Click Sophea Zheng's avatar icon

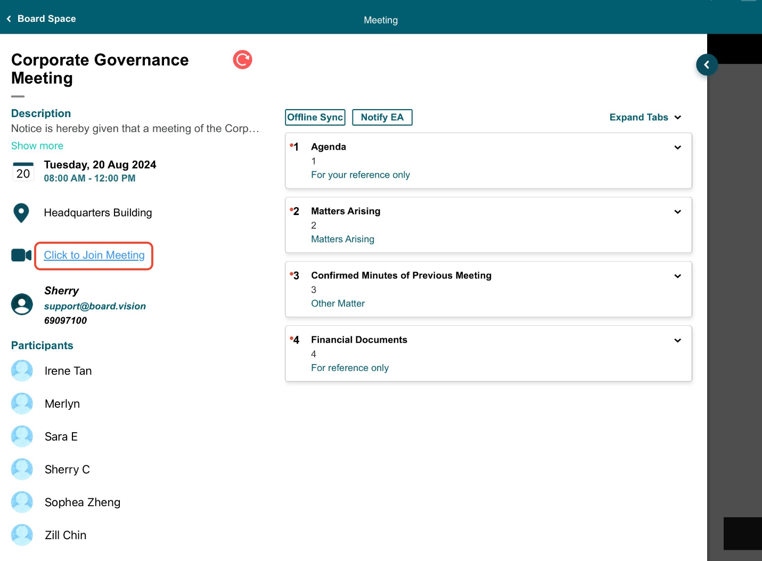tap(22, 502)
